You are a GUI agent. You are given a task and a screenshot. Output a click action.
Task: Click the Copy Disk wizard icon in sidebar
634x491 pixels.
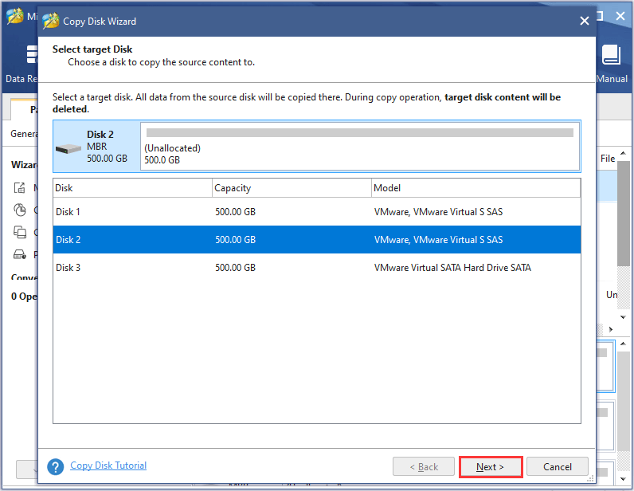point(20,232)
